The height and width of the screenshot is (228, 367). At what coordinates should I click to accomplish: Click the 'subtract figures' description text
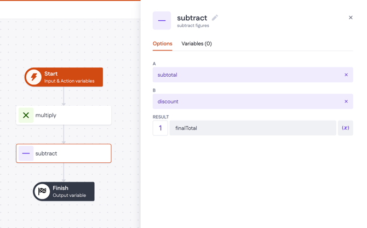tap(193, 26)
